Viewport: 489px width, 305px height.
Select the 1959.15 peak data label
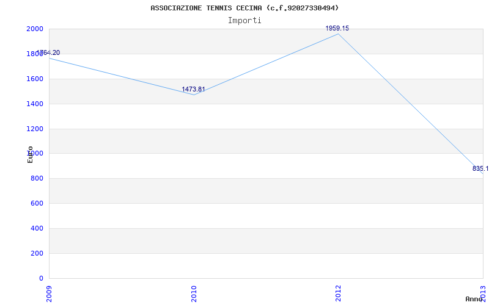click(337, 28)
